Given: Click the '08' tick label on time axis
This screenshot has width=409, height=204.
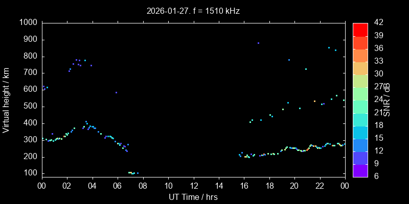Looking at the screenshot, I should 143,186.
